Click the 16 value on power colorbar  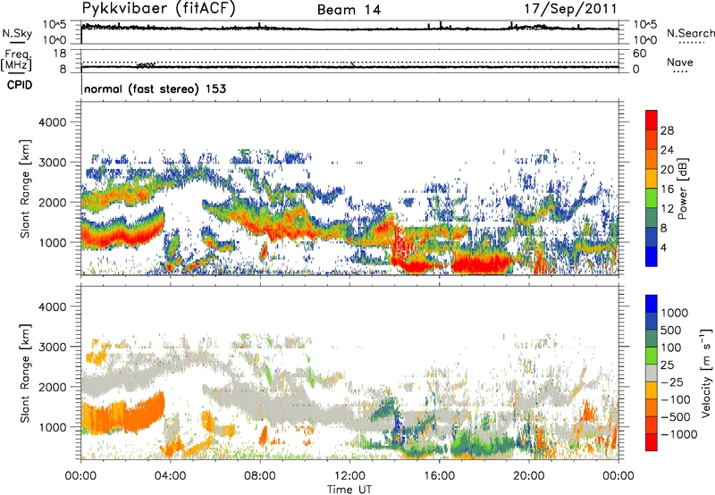667,189
